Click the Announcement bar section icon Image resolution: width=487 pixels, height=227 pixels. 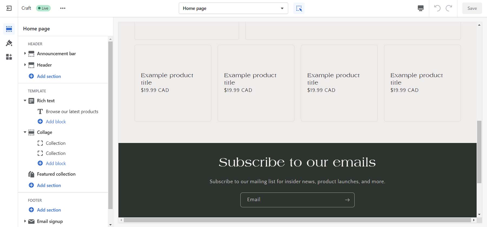click(31, 54)
